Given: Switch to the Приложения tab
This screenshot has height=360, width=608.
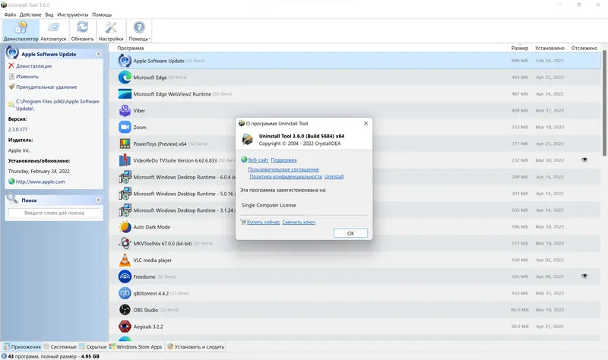Looking at the screenshot, I should [x=22, y=347].
